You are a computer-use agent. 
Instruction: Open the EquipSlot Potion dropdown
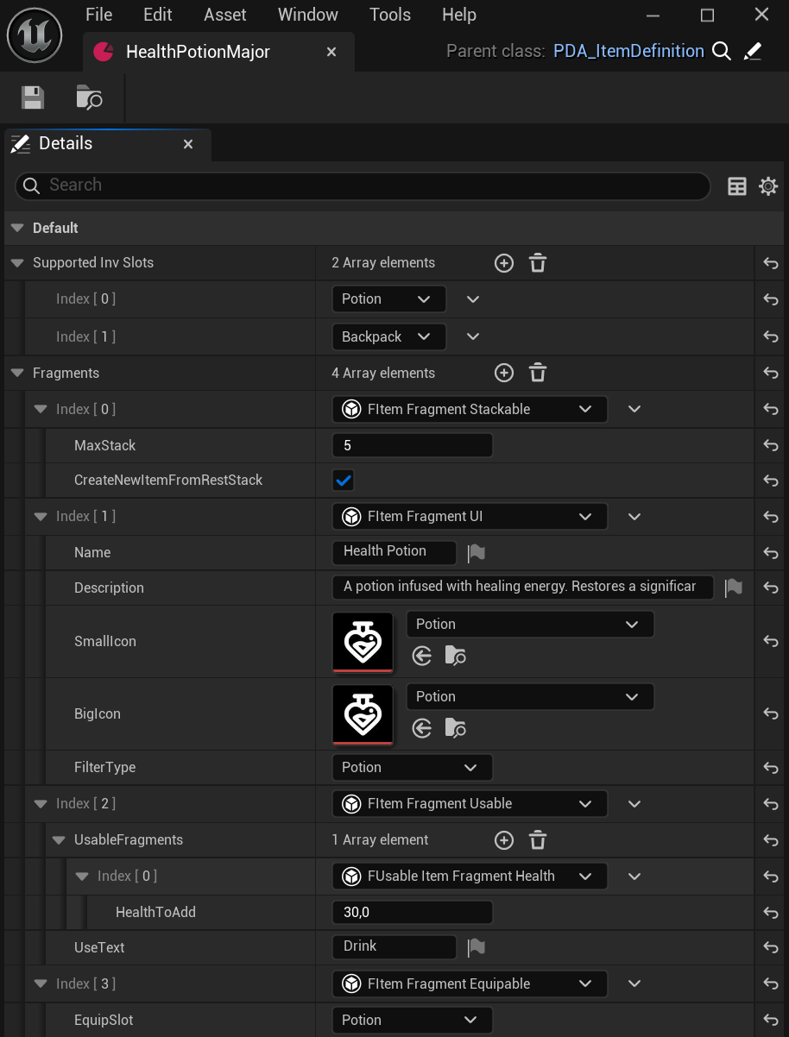412,1020
